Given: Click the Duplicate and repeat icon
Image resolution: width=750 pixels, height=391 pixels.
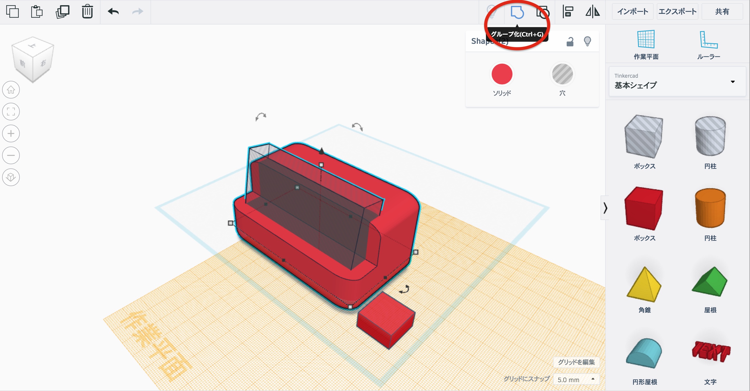Looking at the screenshot, I should click(62, 12).
